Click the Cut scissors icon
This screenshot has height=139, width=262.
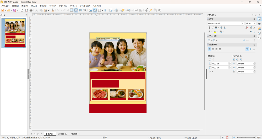(x=36, y=10)
